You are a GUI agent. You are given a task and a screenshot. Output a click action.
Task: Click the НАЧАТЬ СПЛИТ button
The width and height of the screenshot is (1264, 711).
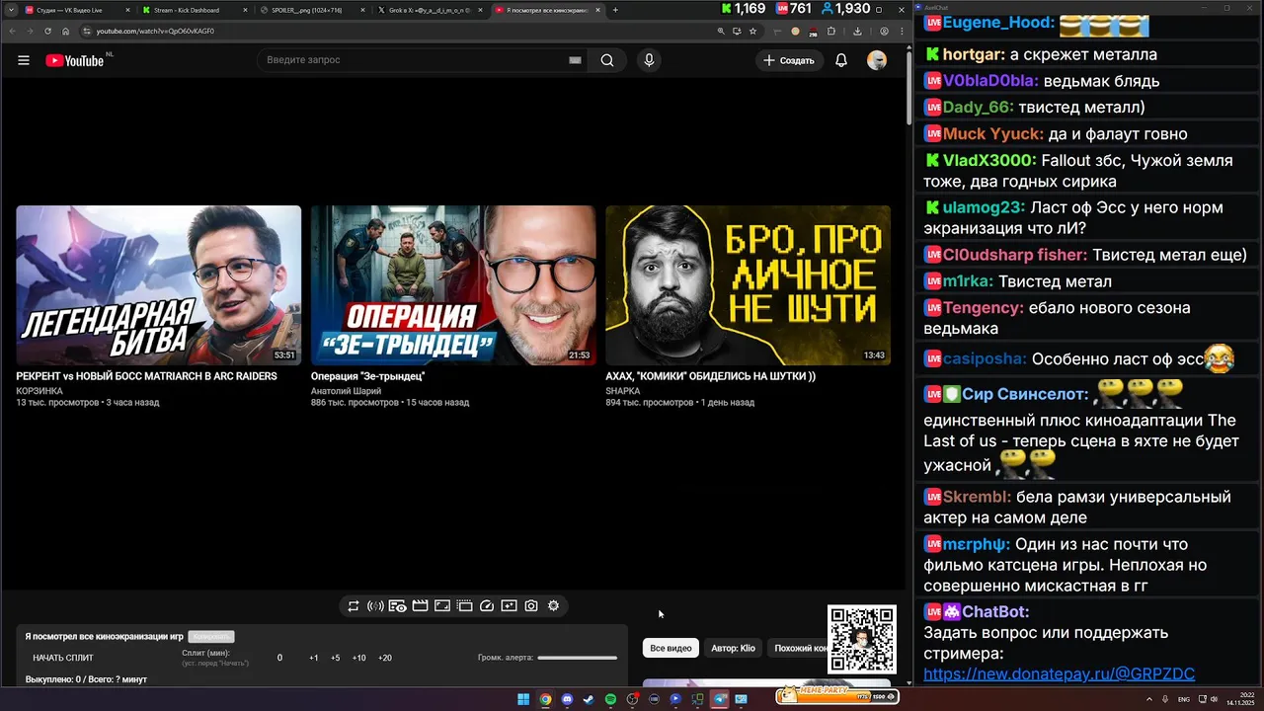tap(63, 658)
